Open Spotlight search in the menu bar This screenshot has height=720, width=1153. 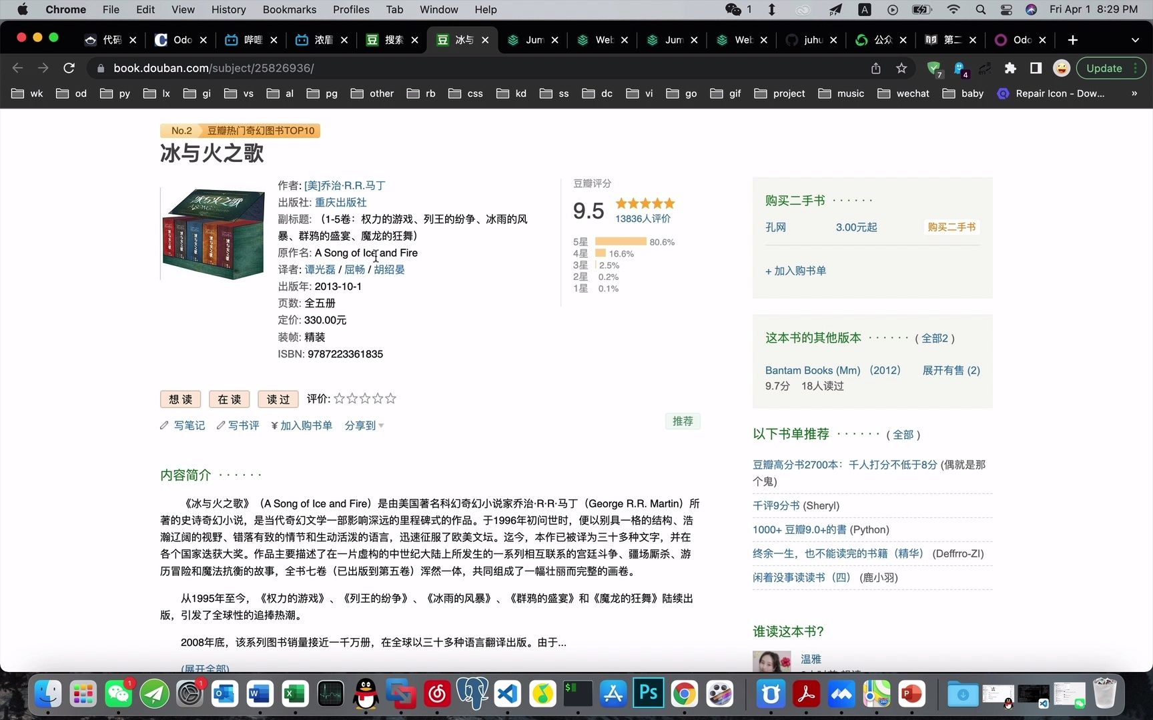tap(980, 9)
